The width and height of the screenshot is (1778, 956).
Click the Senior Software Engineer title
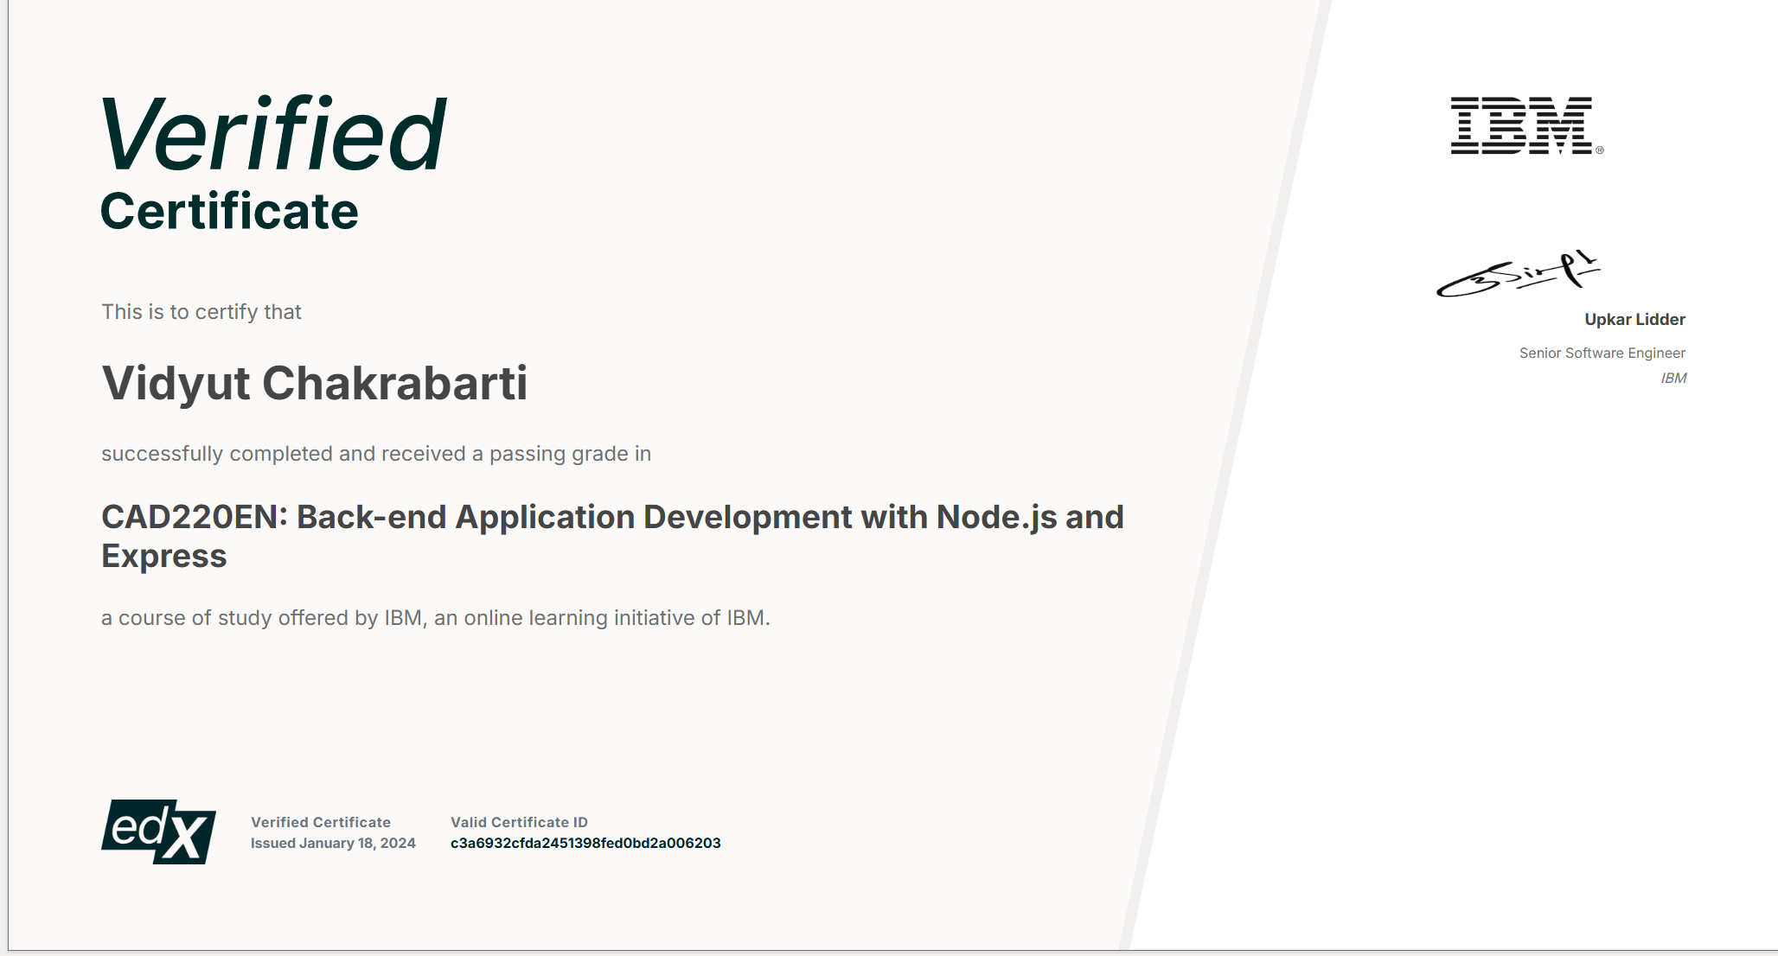point(1602,353)
